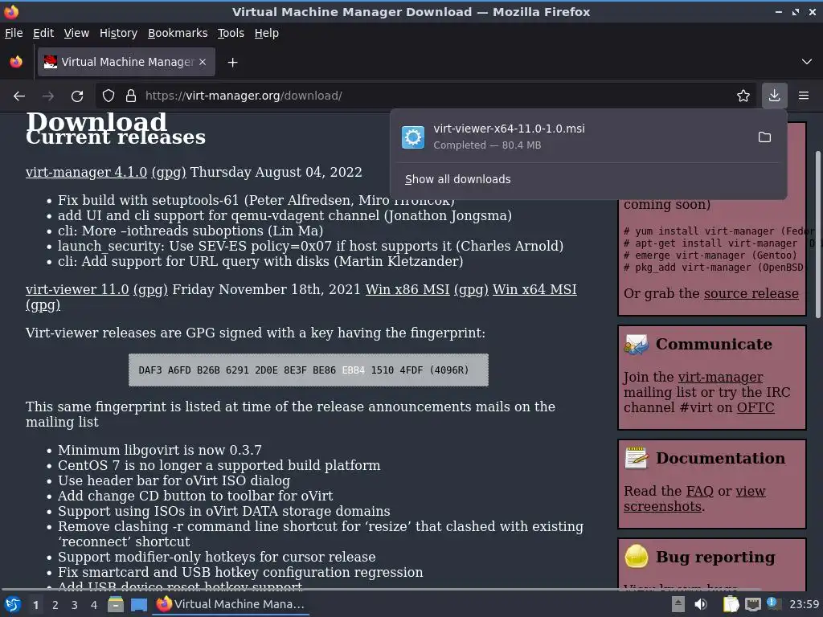Click the removable media tray icon
The width and height of the screenshot is (823, 617).
coord(678,604)
